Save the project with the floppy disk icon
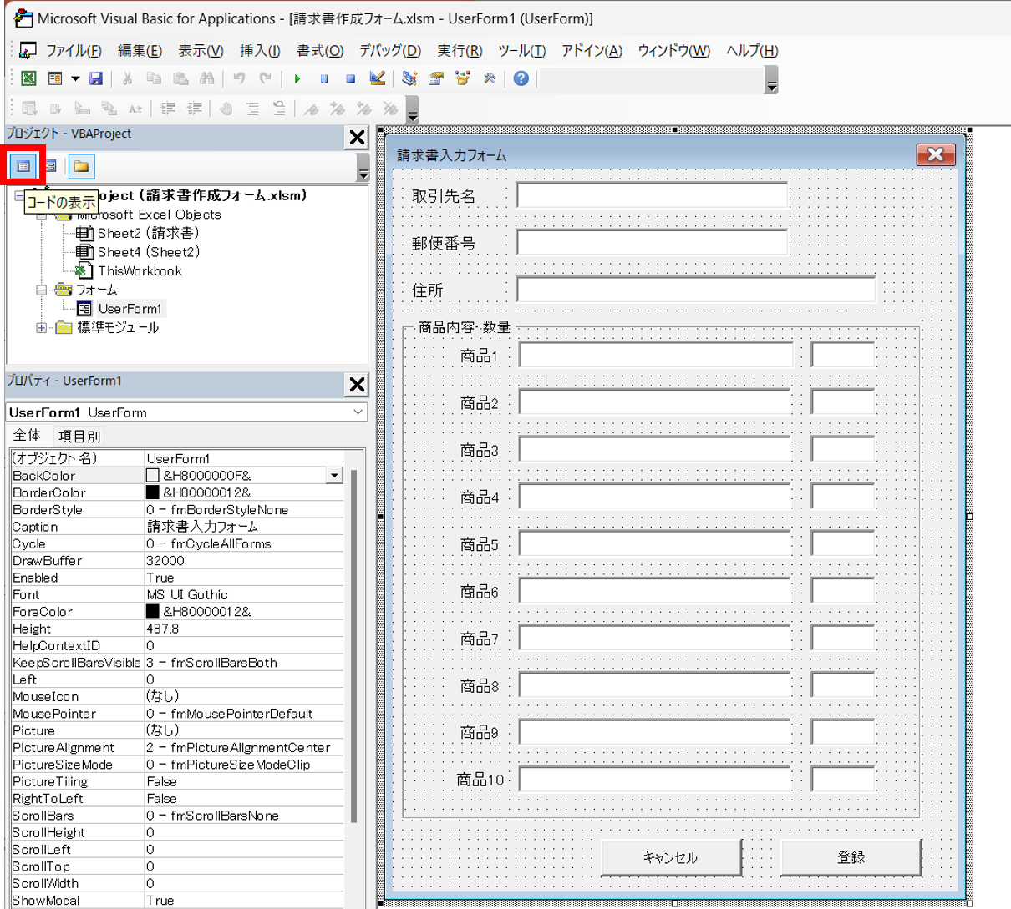Screen dimensions: 1011x909 click(x=96, y=78)
